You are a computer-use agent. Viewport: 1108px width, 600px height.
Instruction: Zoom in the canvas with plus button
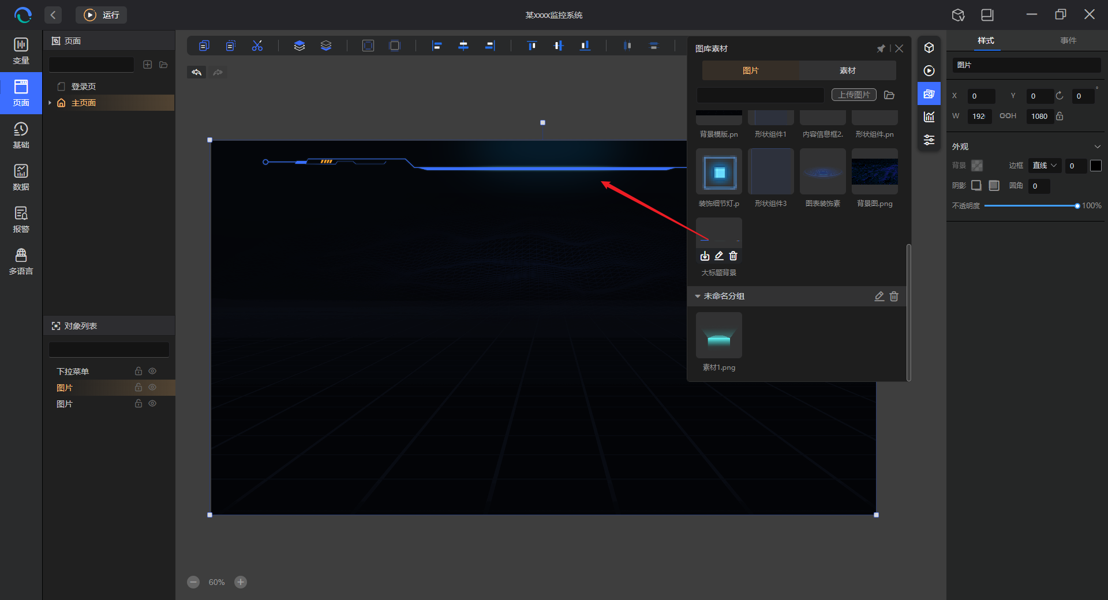(x=241, y=582)
